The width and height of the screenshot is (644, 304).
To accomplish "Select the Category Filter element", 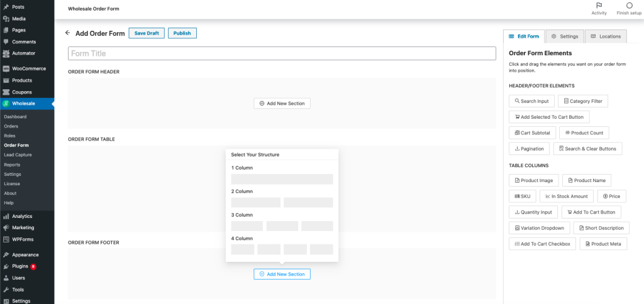I will point(583,101).
